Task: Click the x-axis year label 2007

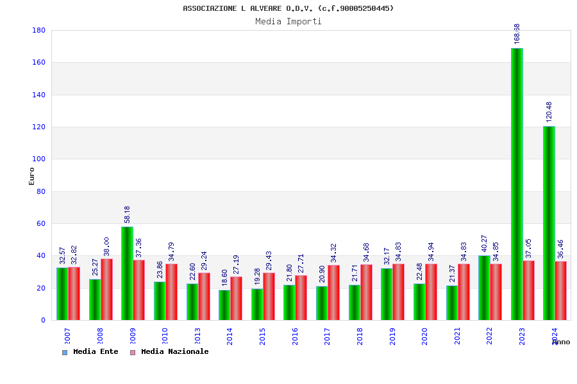Action: point(67,336)
